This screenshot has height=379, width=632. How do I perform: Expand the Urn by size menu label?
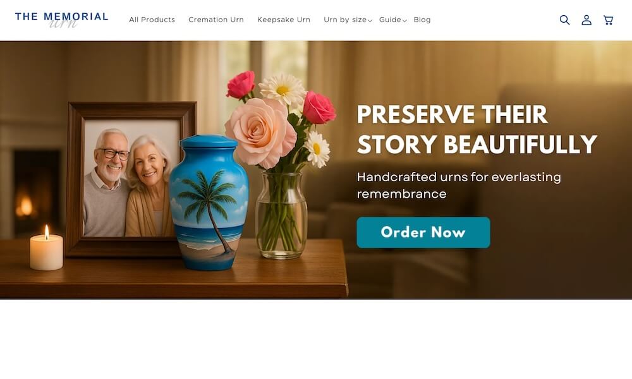(345, 20)
